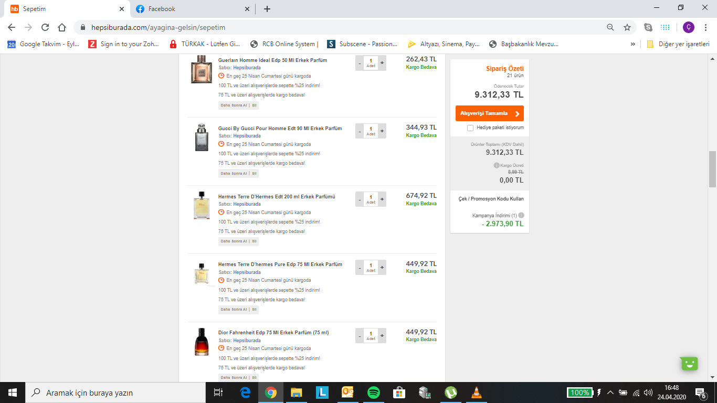
Task: Reload the Sepetim page
Action: [45, 27]
